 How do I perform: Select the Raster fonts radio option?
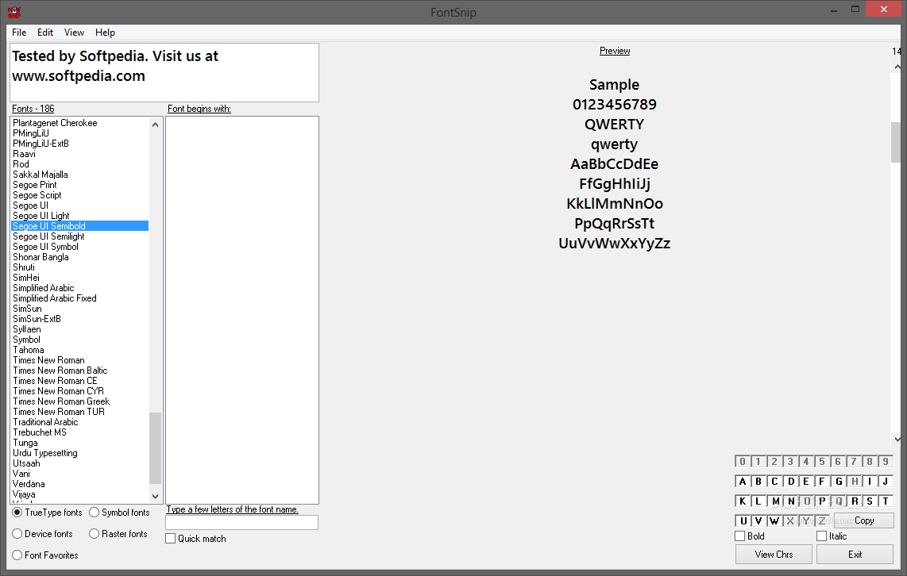point(118,534)
